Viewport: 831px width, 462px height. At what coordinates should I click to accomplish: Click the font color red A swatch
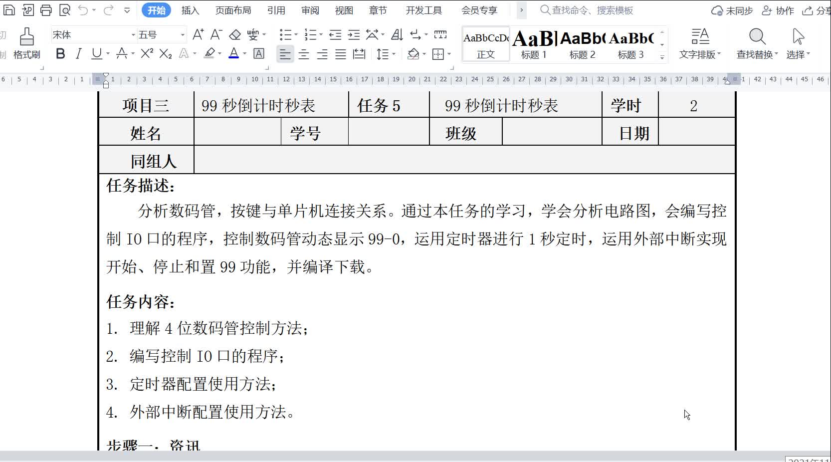[233, 53]
